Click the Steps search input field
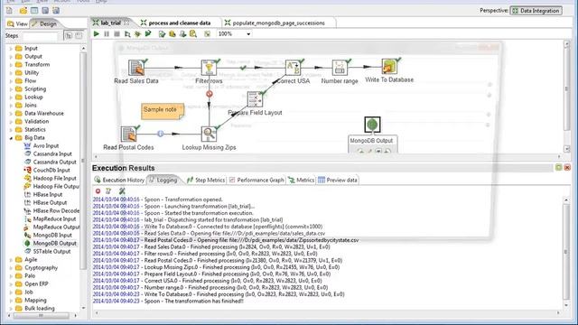 pyautogui.click(x=40, y=36)
